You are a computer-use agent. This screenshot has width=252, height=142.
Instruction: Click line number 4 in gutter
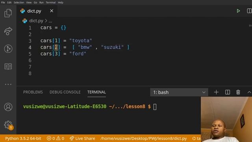[30, 47]
